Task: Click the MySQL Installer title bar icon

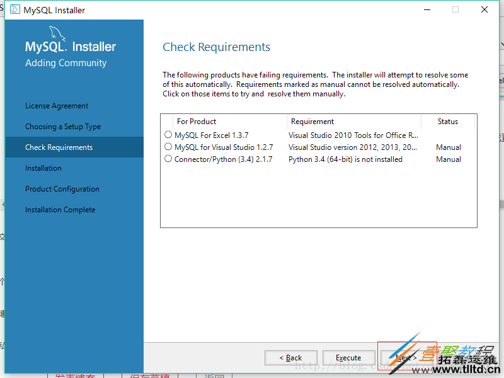Action: pyautogui.click(x=14, y=9)
